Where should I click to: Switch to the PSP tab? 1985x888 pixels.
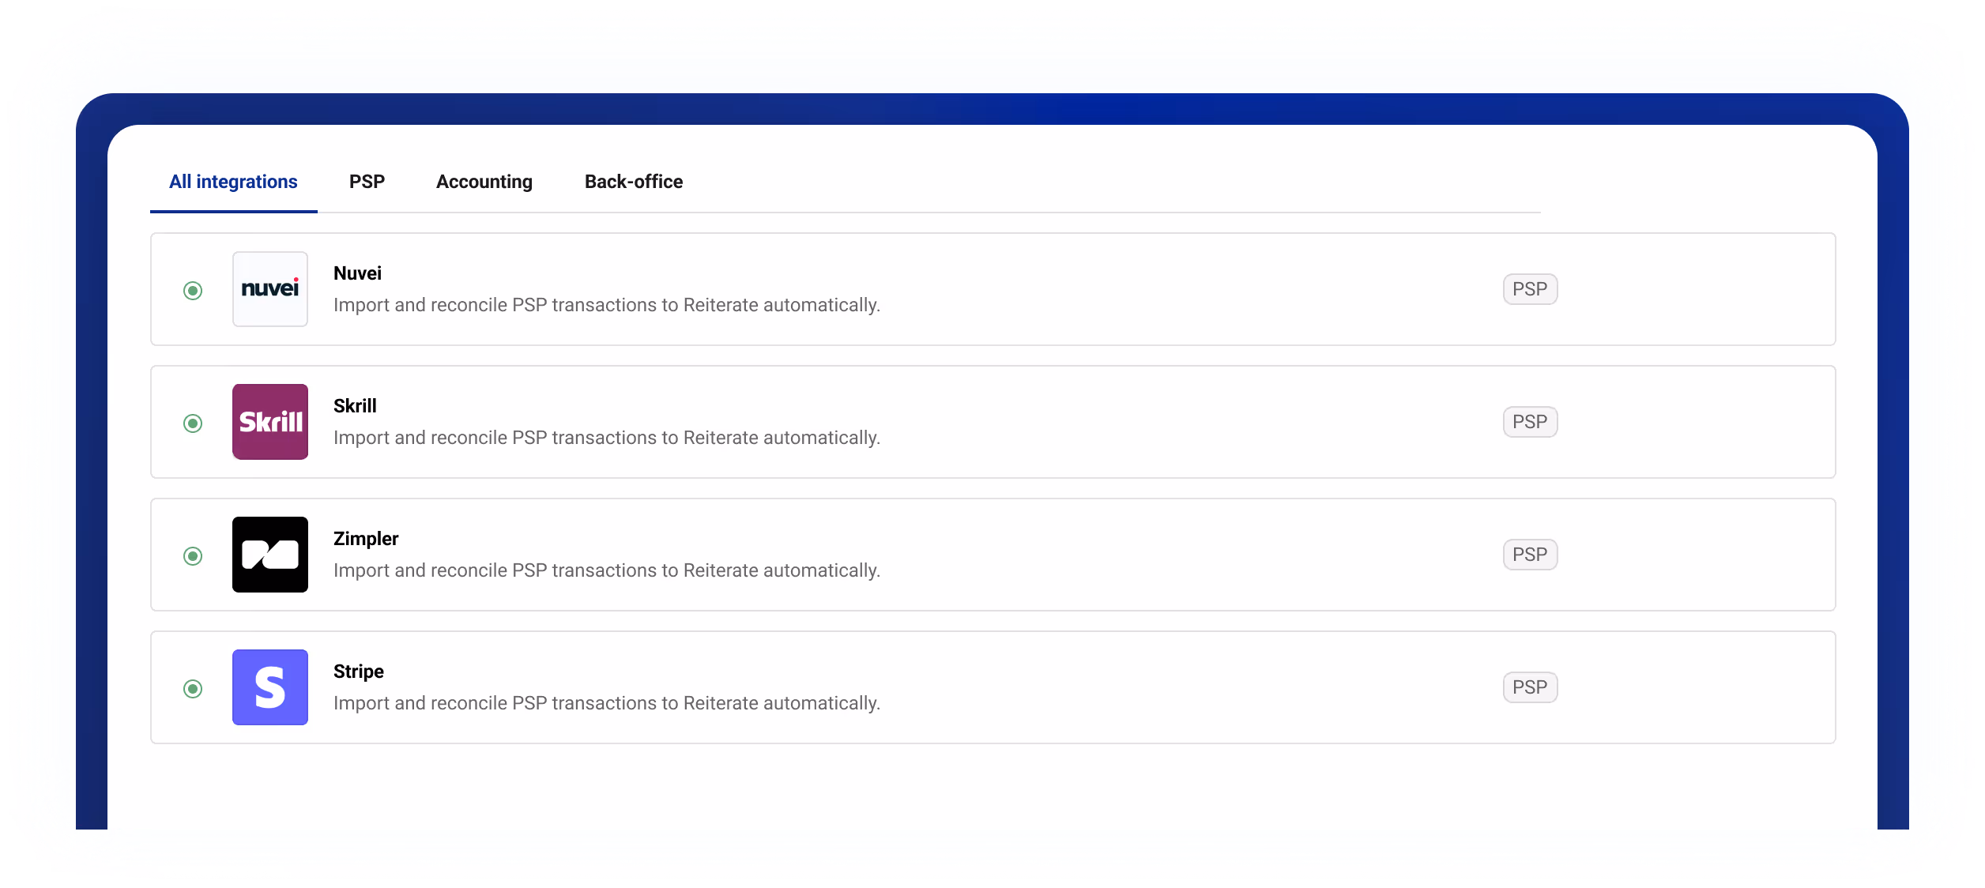[367, 182]
